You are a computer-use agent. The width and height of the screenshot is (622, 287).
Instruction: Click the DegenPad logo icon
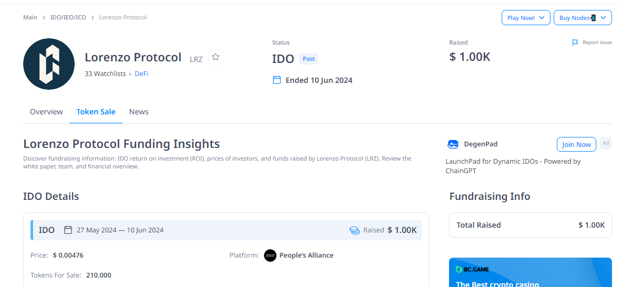[x=453, y=144]
